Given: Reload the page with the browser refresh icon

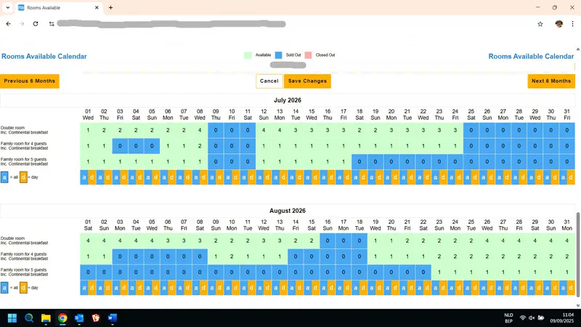Looking at the screenshot, I should (x=35, y=23).
